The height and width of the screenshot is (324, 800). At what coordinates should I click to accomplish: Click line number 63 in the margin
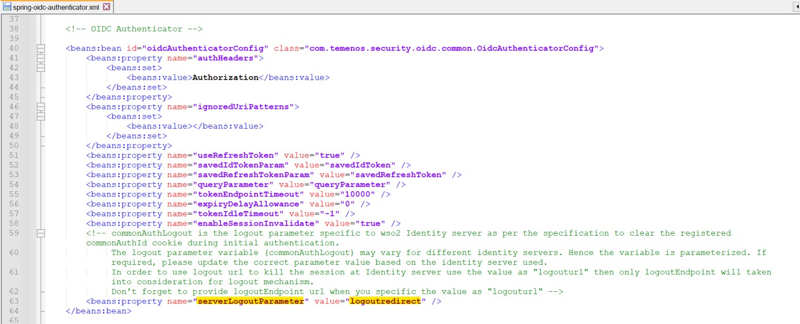[x=13, y=301]
